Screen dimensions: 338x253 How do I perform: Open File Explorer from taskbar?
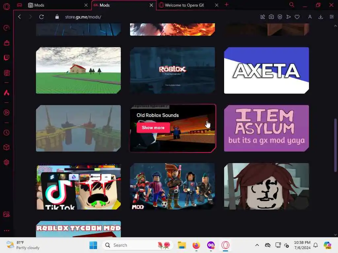[182, 245]
